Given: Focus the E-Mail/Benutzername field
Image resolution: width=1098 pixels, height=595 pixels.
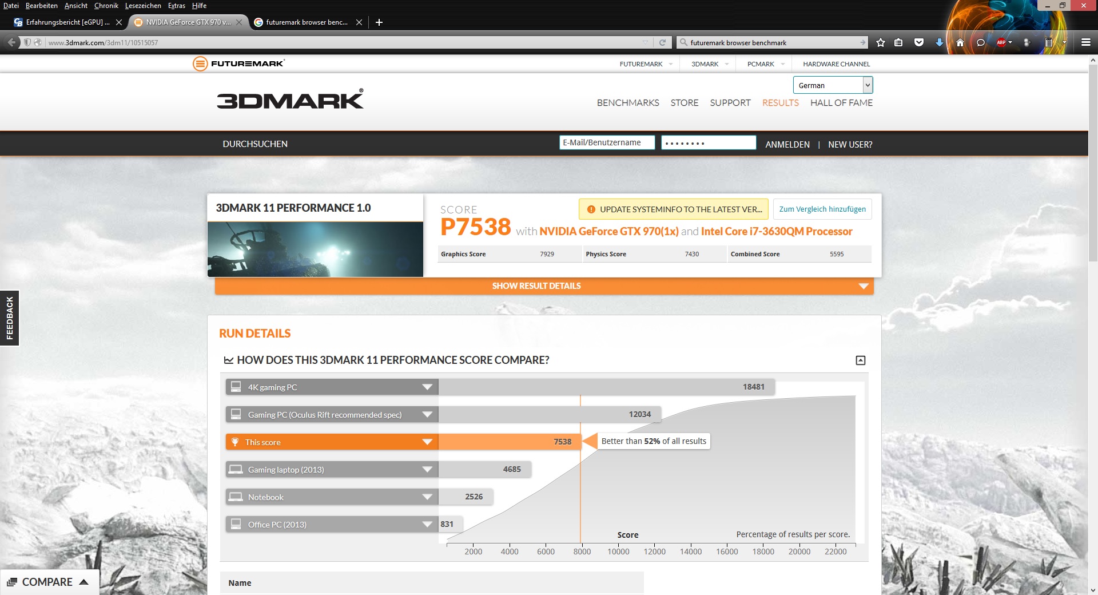Looking at the screenshot, I should (607, 142).
